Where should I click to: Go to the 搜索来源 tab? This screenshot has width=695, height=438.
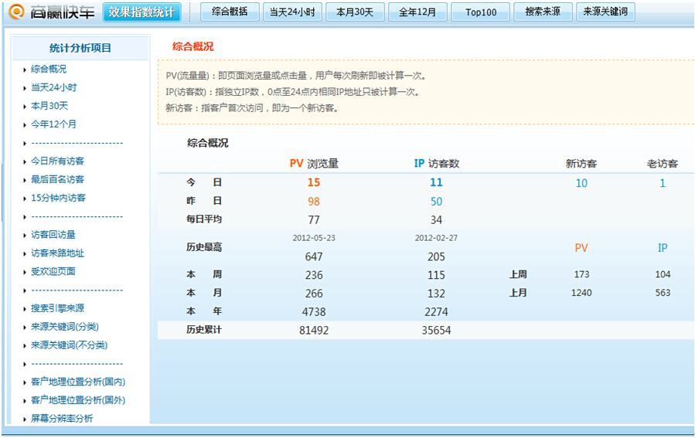coord(543,12)
